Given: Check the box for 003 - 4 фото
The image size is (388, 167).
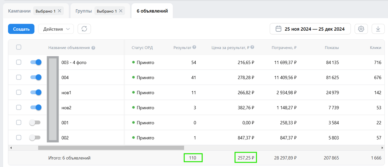Looking at the screenshot, I should point(19,62).
